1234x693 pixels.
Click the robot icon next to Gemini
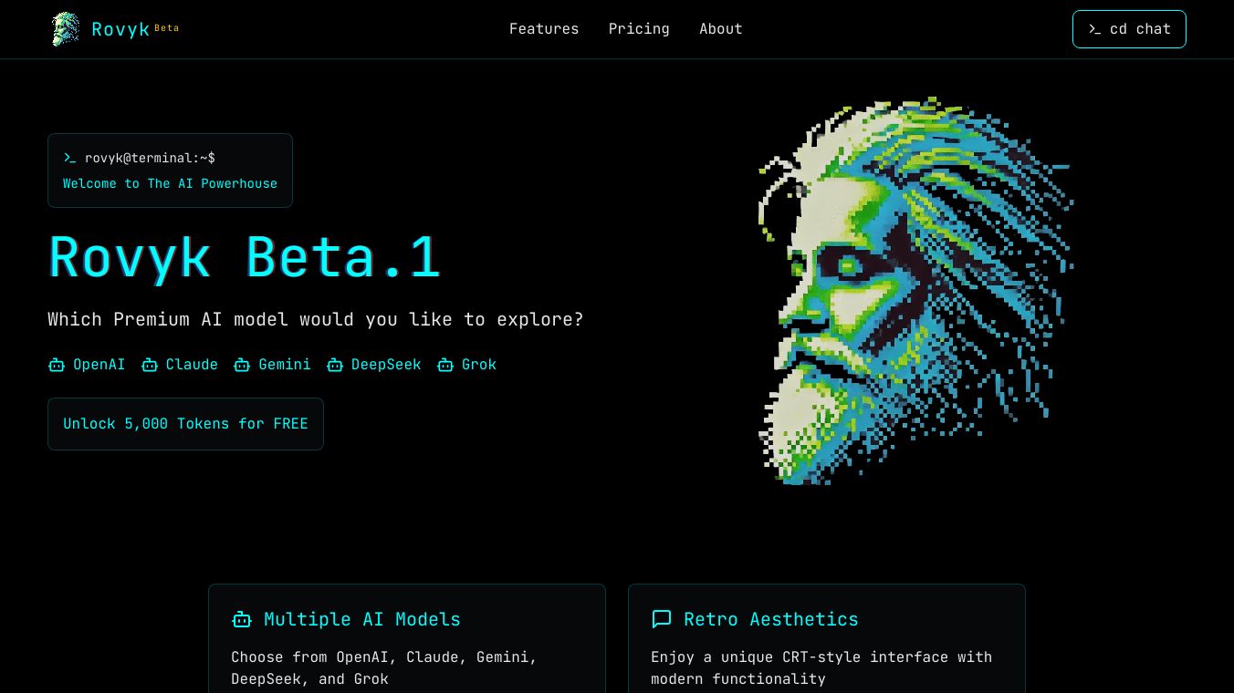(242, 365)
